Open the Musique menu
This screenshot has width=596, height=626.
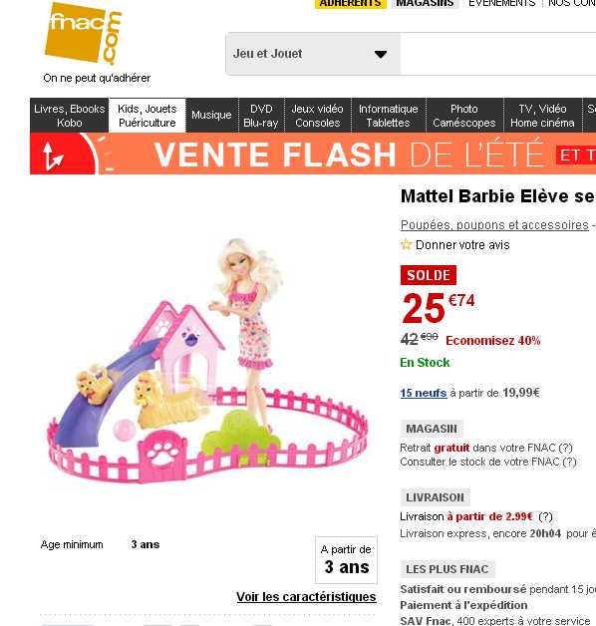[x=211, y=116]
